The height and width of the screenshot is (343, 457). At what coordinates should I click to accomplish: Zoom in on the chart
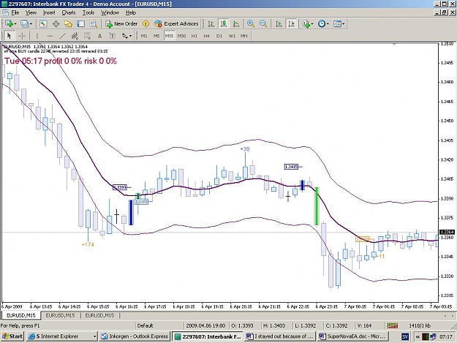251,23
